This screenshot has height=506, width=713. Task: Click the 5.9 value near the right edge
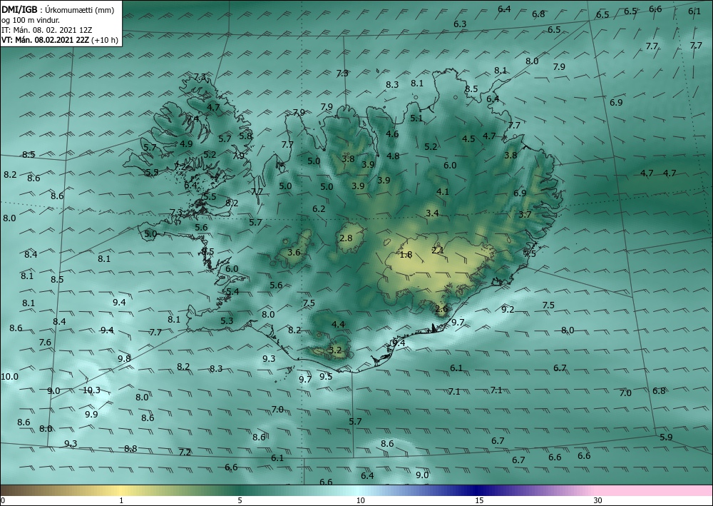666,437
